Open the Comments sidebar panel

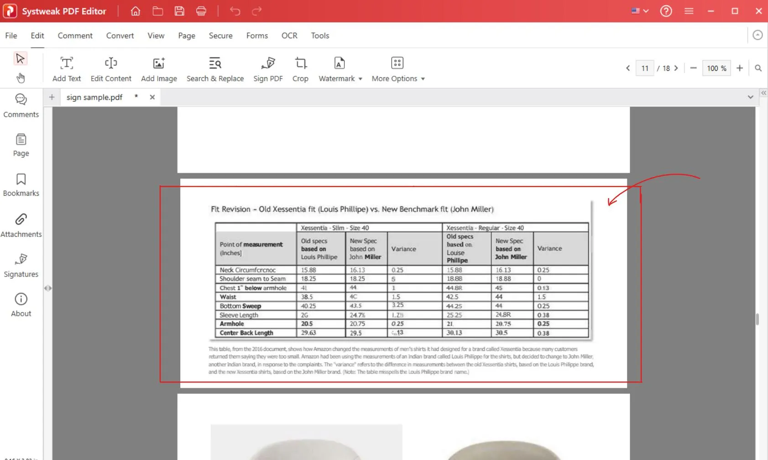21,105
